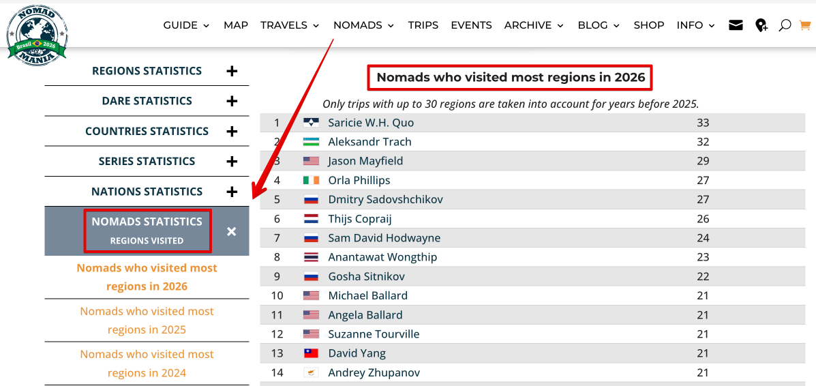
Task: Go to the Map menu item
Action: point(236,25)
